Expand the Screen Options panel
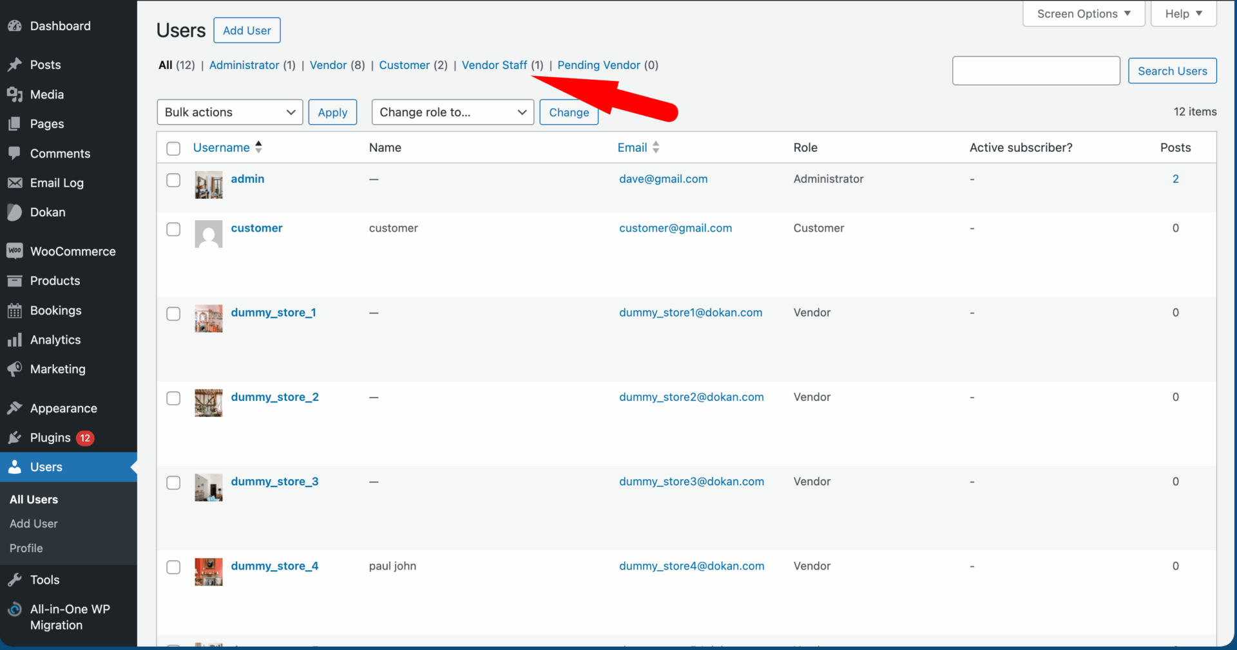This screenshot has height=650, width=1237. (x=1082, y=13)
